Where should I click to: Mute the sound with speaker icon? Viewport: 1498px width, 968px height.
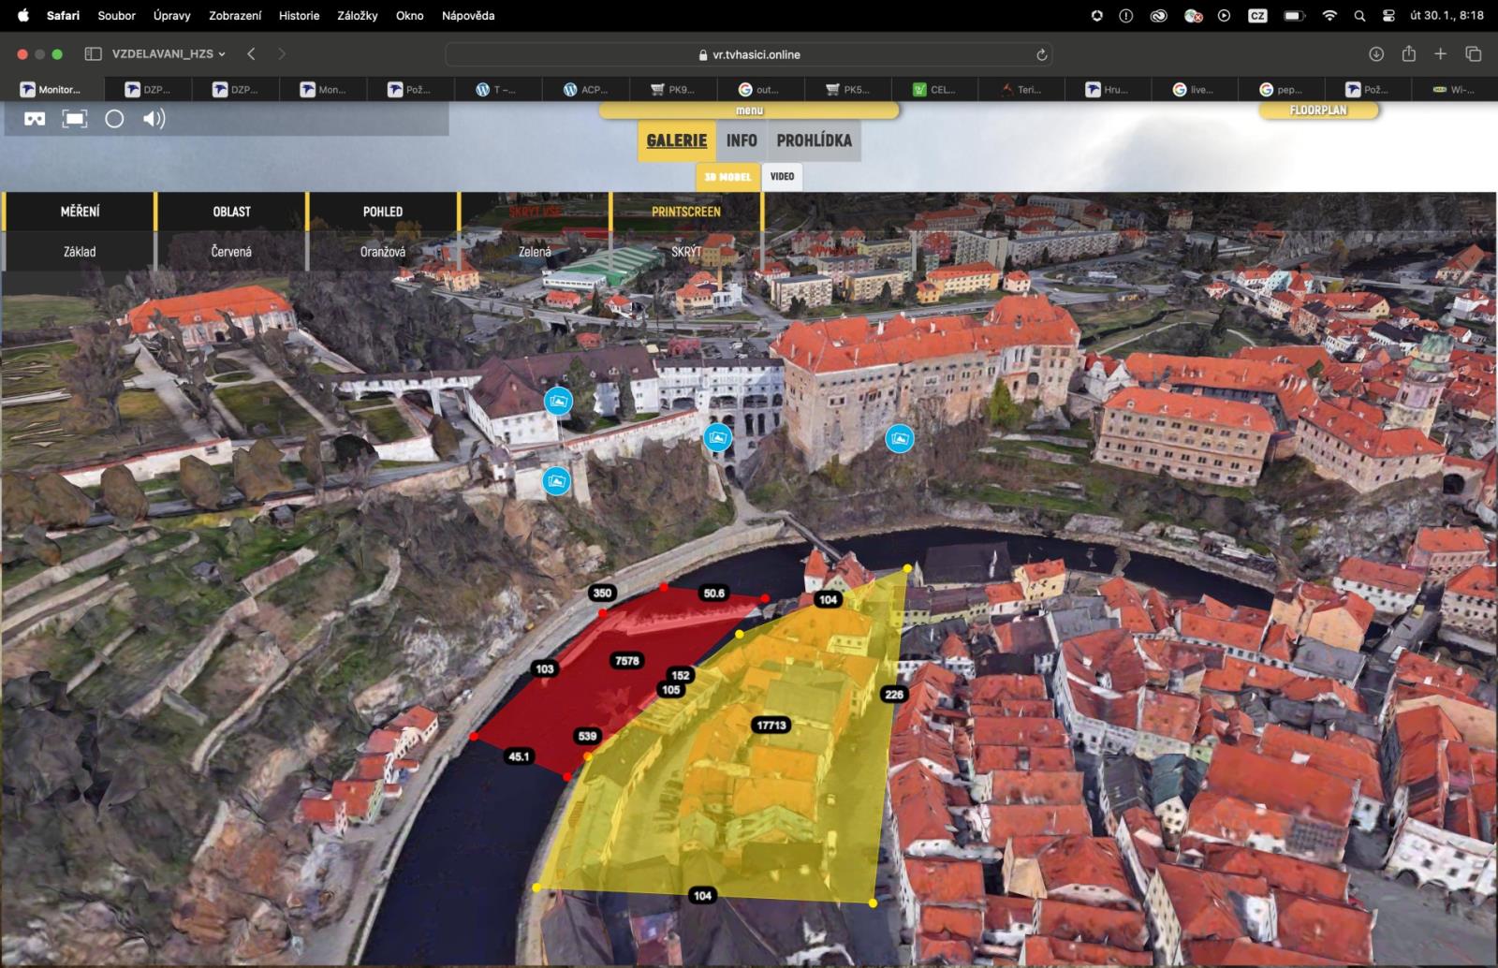click(154, 119)
